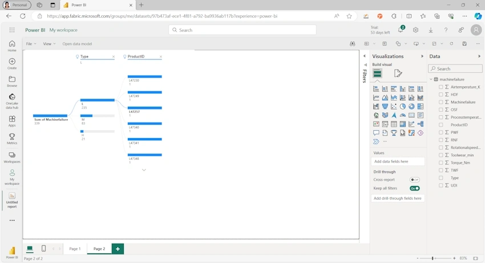Switch to mobile layout view icon
Screen dimensions: 485x263
43,249
